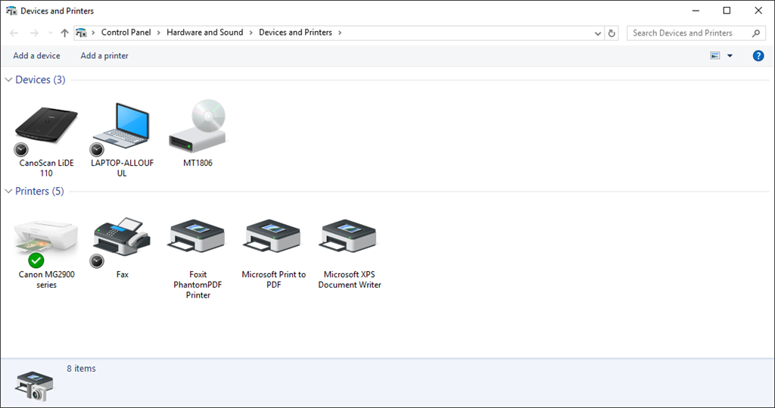Click the change view icon in toolbar
The height and width of the screenshot is (408, 775).
coord(714,56)
